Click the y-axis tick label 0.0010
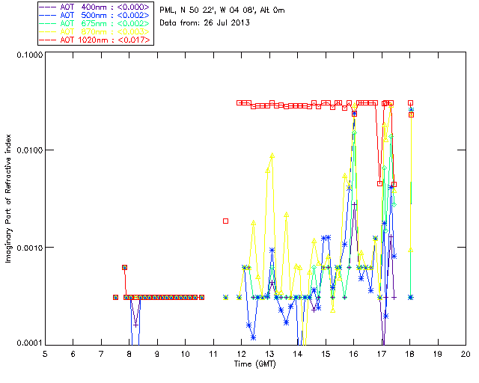Screen dimensions: 479x383 (29, 248)
